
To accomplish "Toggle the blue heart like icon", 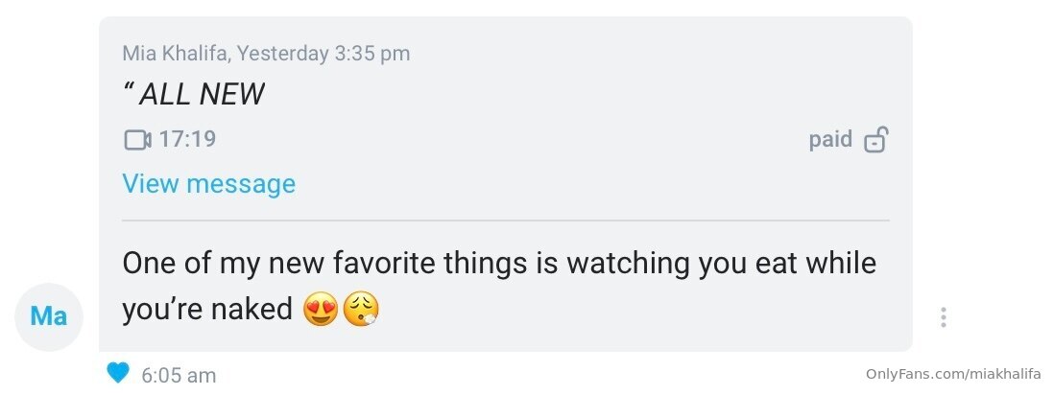I will point(118,373).
